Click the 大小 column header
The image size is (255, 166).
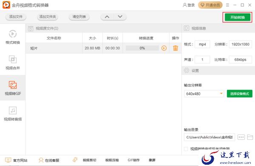pyautogui.click(x=92, y=38)
